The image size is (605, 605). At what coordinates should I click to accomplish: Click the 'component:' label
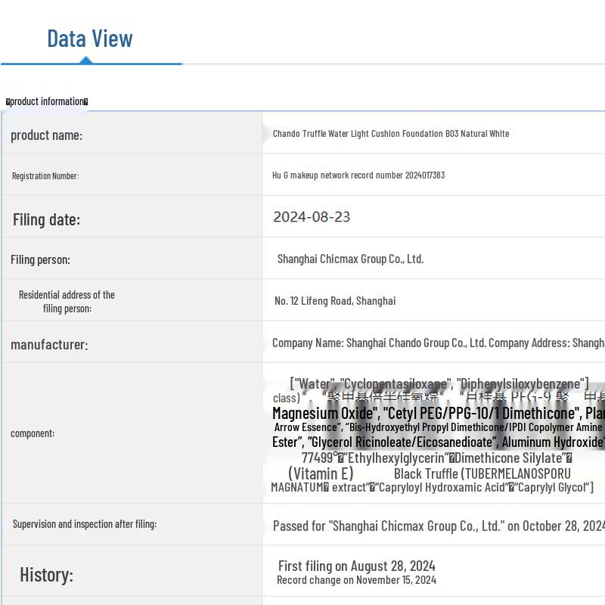[x=33, y=433]
